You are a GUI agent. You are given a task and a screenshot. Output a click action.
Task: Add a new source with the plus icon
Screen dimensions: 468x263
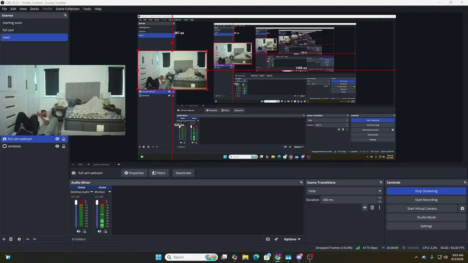pos(4,239)
